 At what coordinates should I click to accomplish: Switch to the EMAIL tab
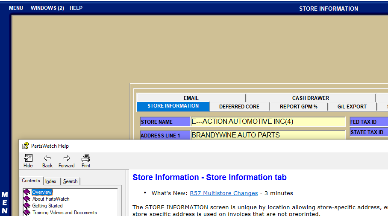(x=191, y=98)
